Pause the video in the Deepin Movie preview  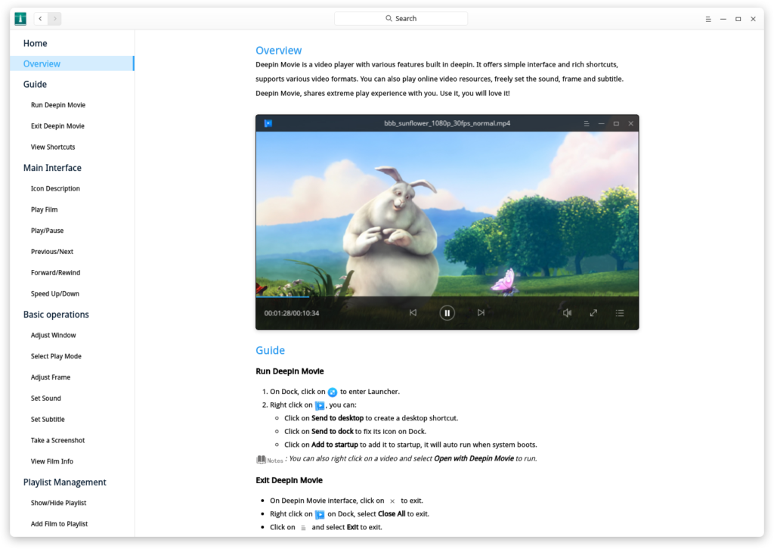point(447,313)
